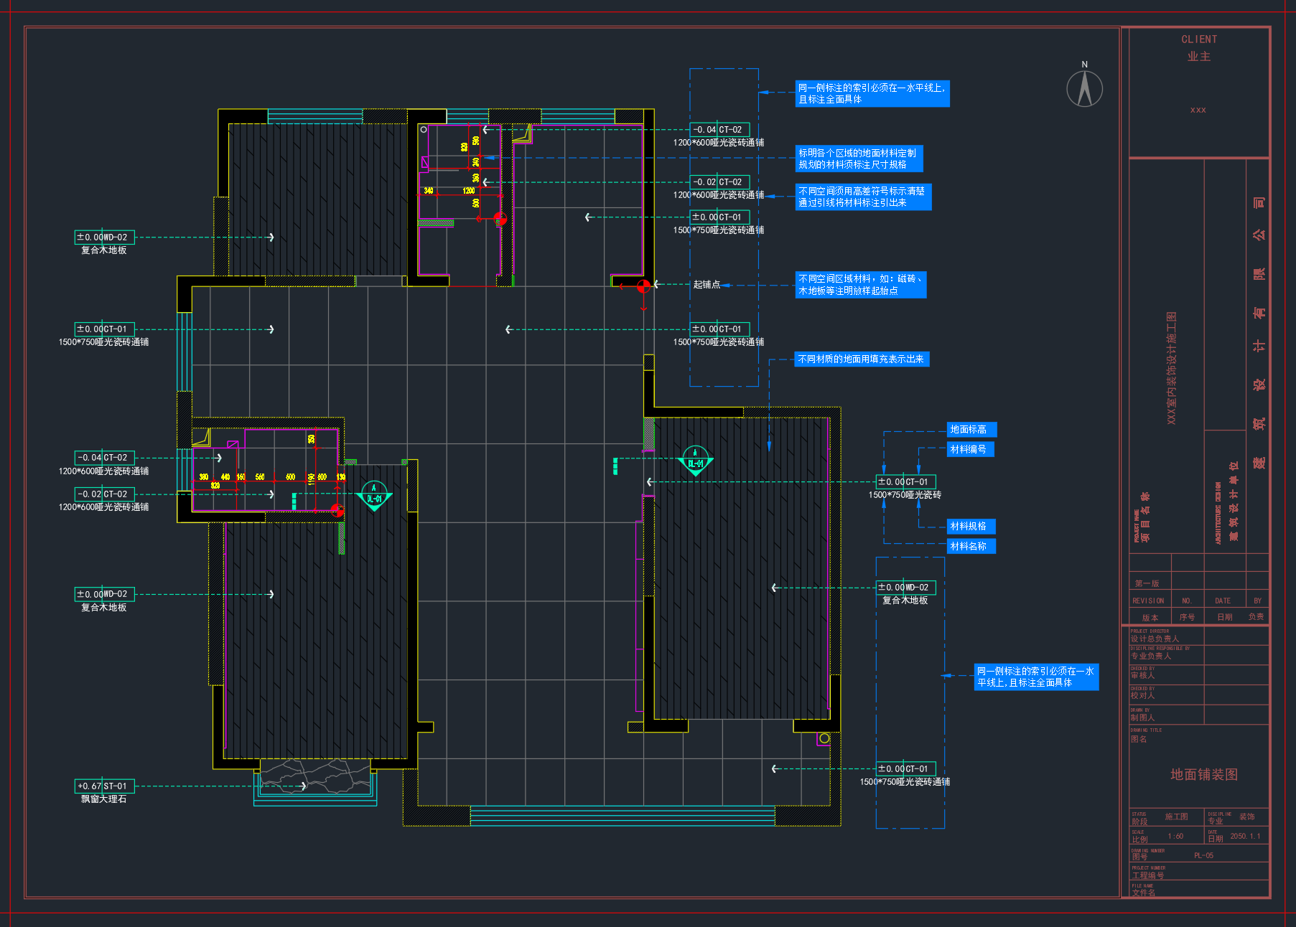
Task: Select the drawing title 地面铺装图
Action: tap(1204, 775)
